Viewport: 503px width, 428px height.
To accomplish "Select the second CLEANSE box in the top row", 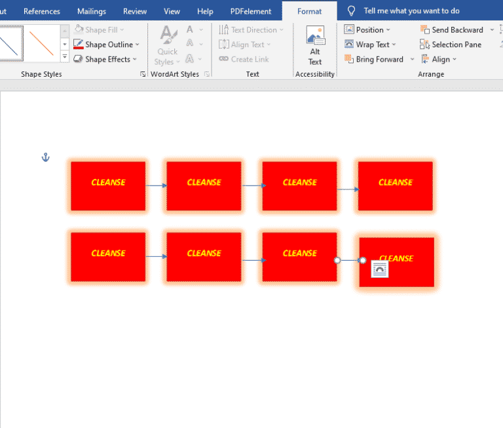I will (x=204, y=186).
